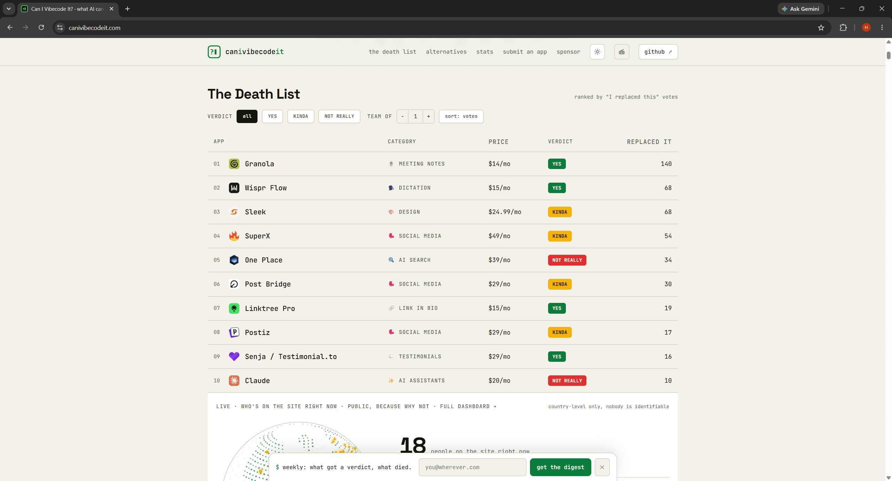
Task: Open the Chrome three-dot menu
Action: pos(882,28)
